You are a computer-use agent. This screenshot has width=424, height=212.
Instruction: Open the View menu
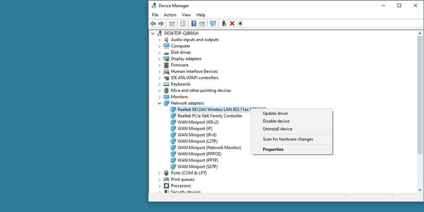187,15
